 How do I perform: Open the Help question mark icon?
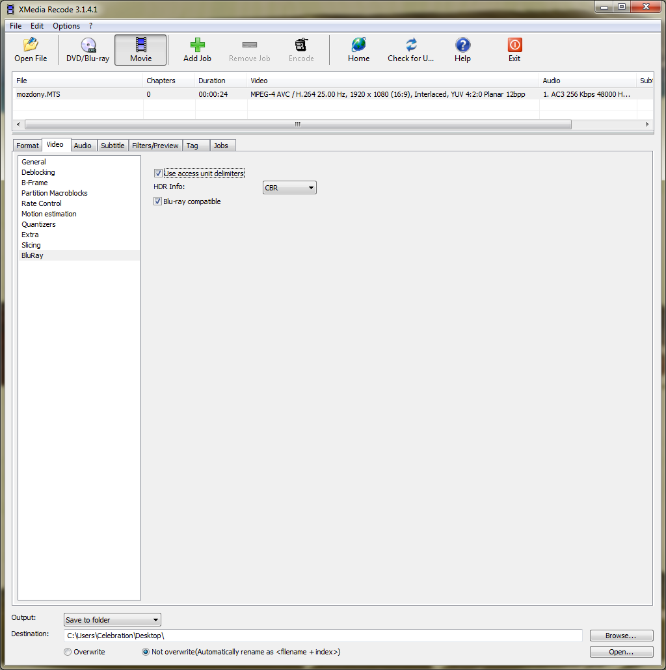click(x=463, y=44)
